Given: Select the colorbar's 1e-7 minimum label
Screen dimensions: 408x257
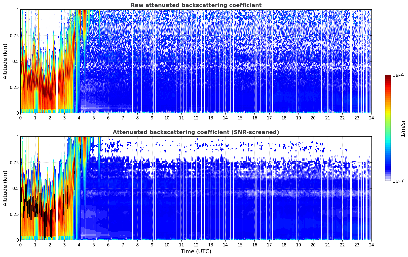Looking at the screenshot, I should click(398, 181).
